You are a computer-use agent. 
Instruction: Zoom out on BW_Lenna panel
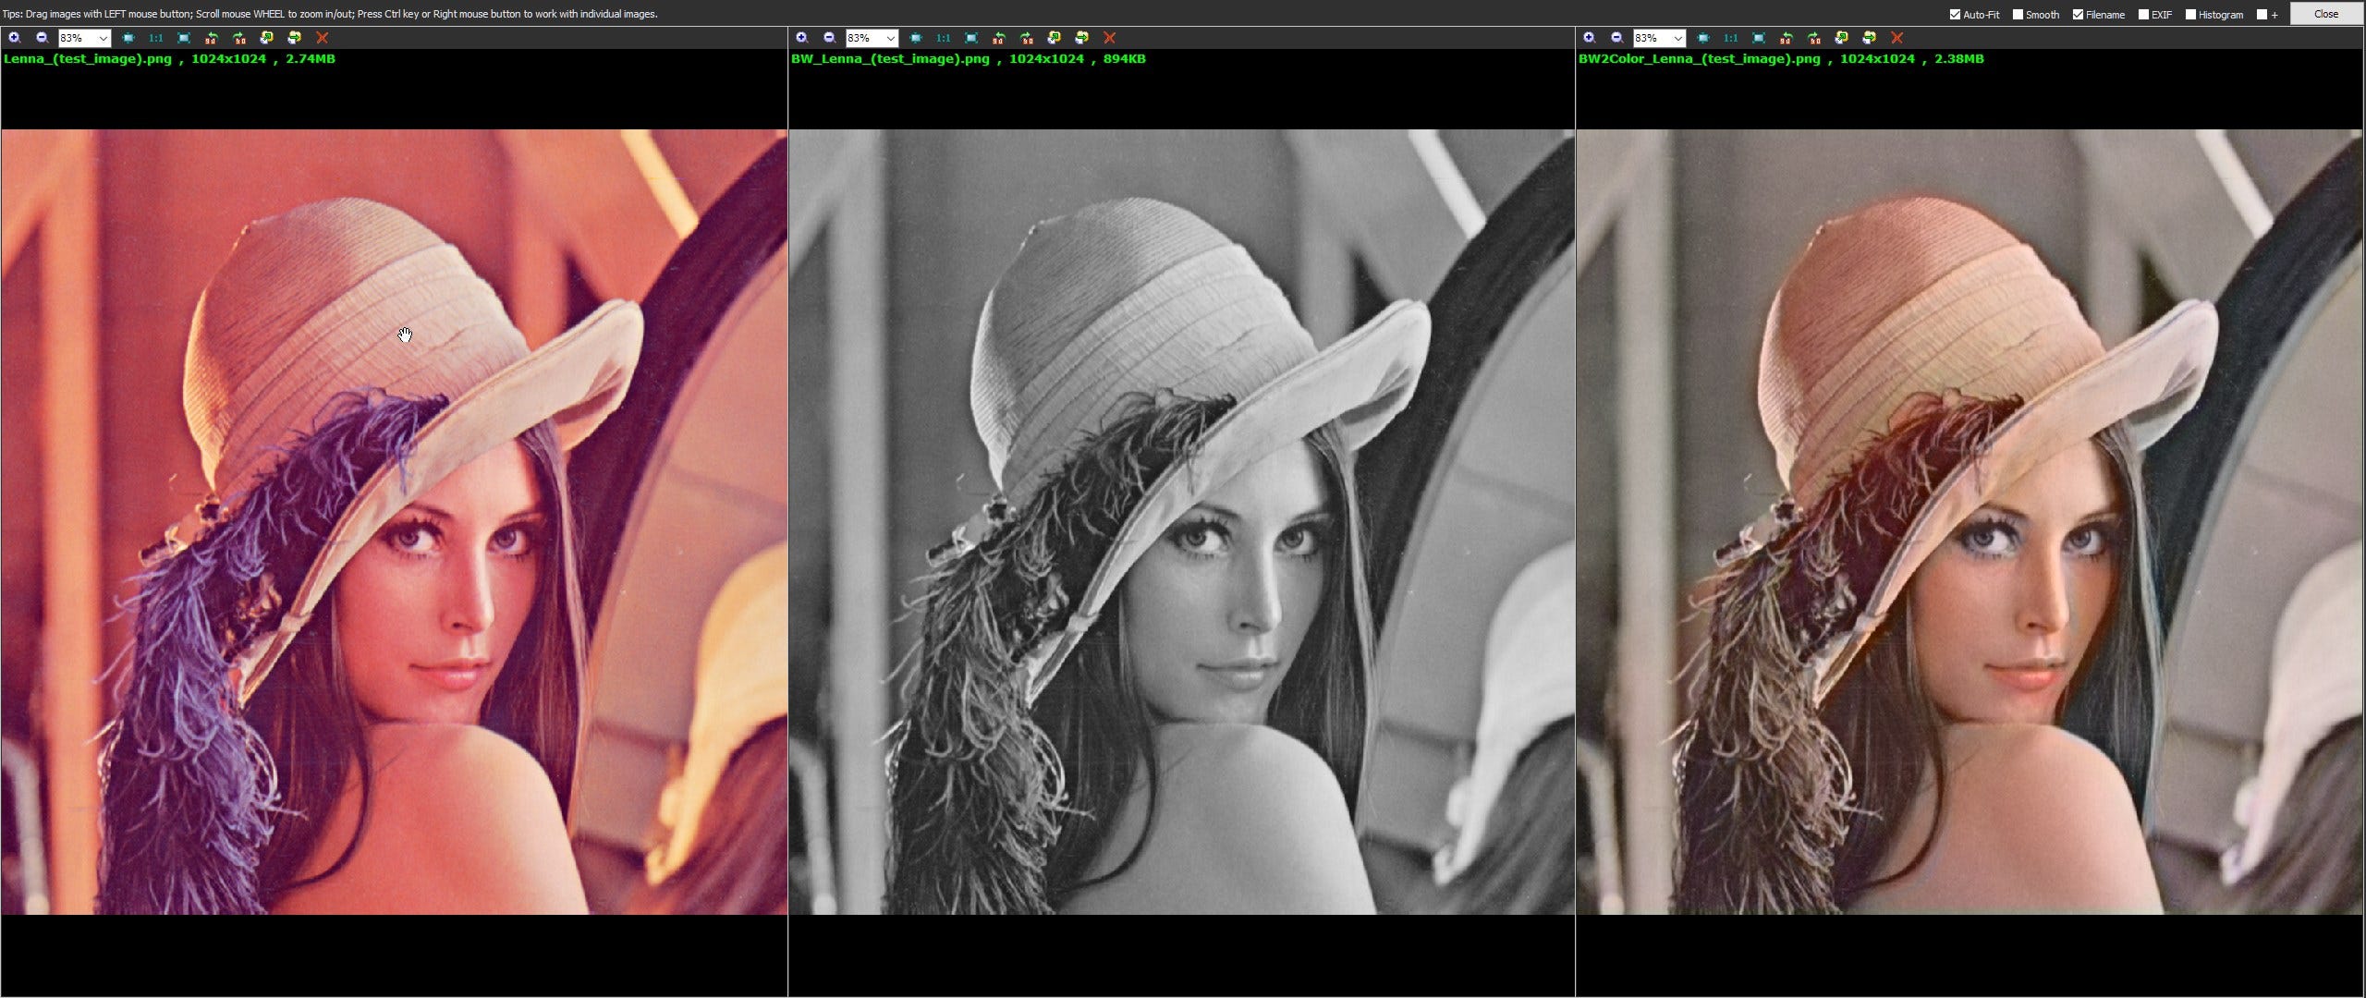click(829, 38)
